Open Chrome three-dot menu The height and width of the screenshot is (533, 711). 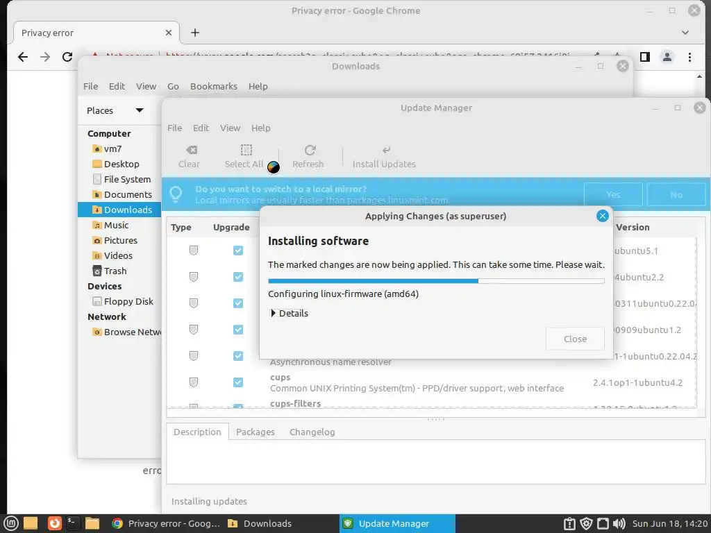point(689,57)
